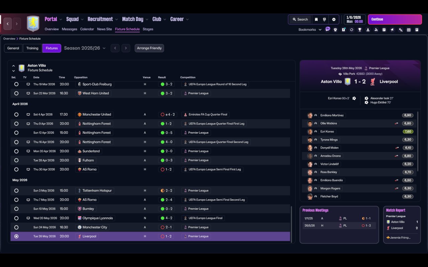This screenshot has width=428, height=267.
Task: Select radio button for Burnley fixture
Action: (x=16, y=209)
